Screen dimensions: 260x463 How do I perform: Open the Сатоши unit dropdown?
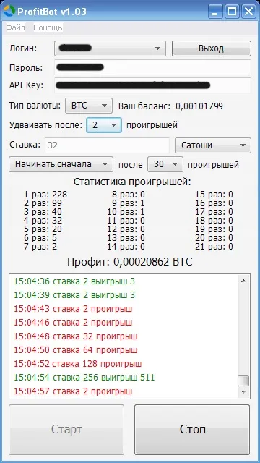click(213, 145)
